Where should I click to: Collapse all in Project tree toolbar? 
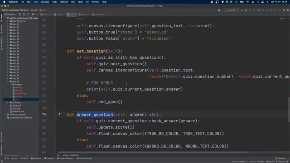(x=28, y=14)
